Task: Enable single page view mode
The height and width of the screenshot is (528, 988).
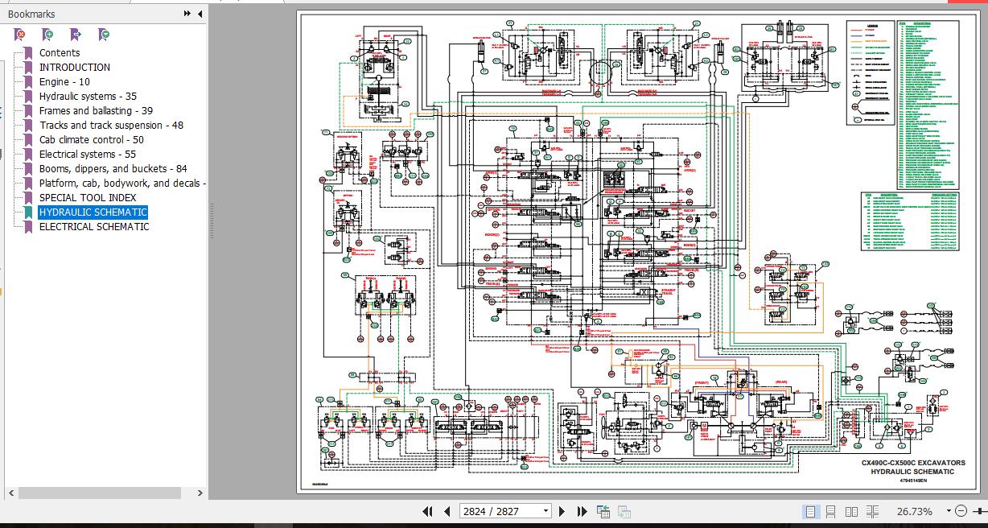Action: (810, 511)
